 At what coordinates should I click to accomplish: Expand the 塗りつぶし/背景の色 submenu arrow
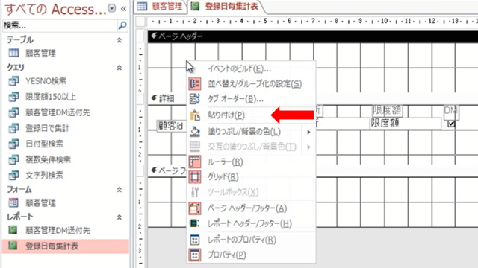[308, 132]
